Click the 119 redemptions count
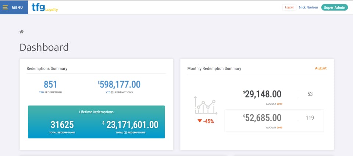This screenshot has height=156, width=353. (x=310, y=118)
